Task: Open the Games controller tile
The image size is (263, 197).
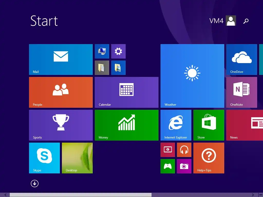Action: (167, 166)
